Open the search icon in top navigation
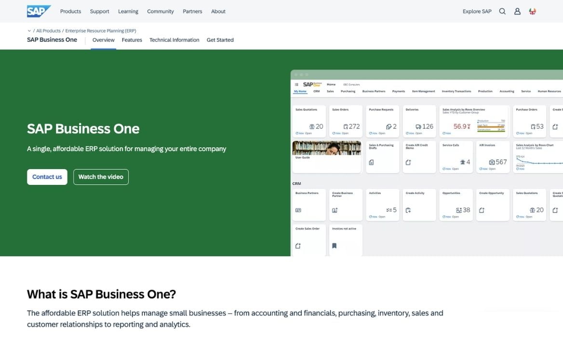The width and height of the screenshot is (563, 337). pyautogui.click(x=502, y=11)
